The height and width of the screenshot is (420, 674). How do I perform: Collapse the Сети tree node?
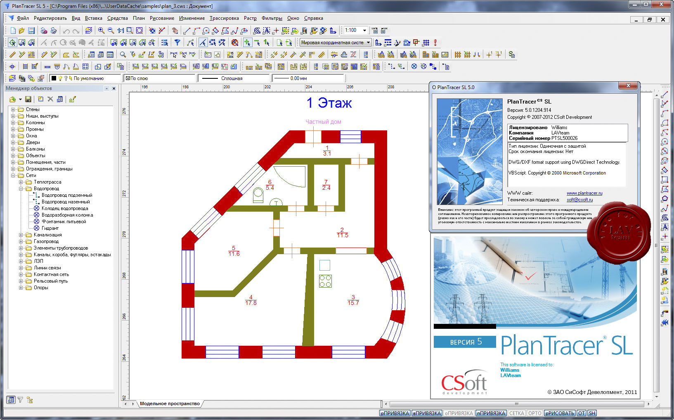click(13, 175)
